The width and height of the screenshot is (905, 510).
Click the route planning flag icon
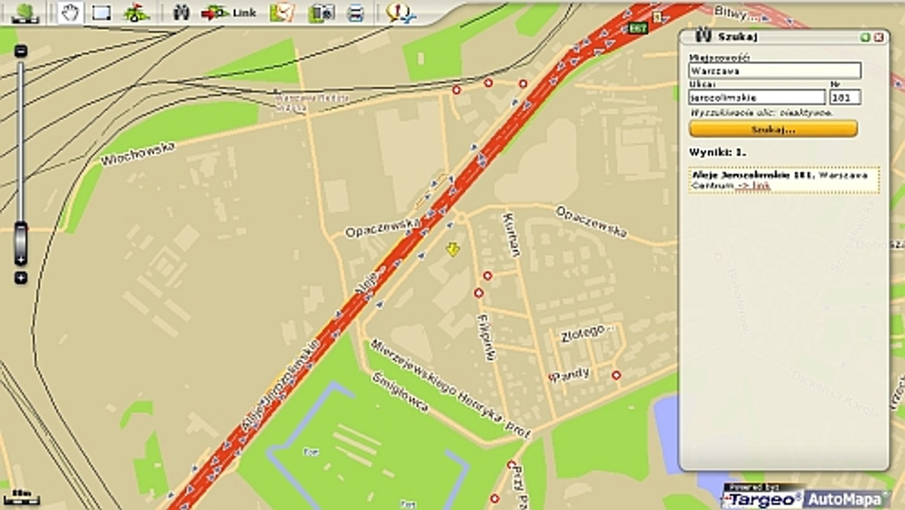[x=135, y=13]
